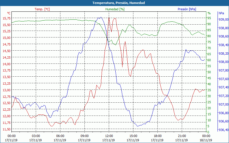Click the '12:00' time axis label

click(x=109, y=136)
